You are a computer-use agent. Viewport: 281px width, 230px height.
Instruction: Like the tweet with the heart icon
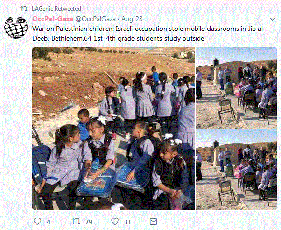(x=115, y=221)
